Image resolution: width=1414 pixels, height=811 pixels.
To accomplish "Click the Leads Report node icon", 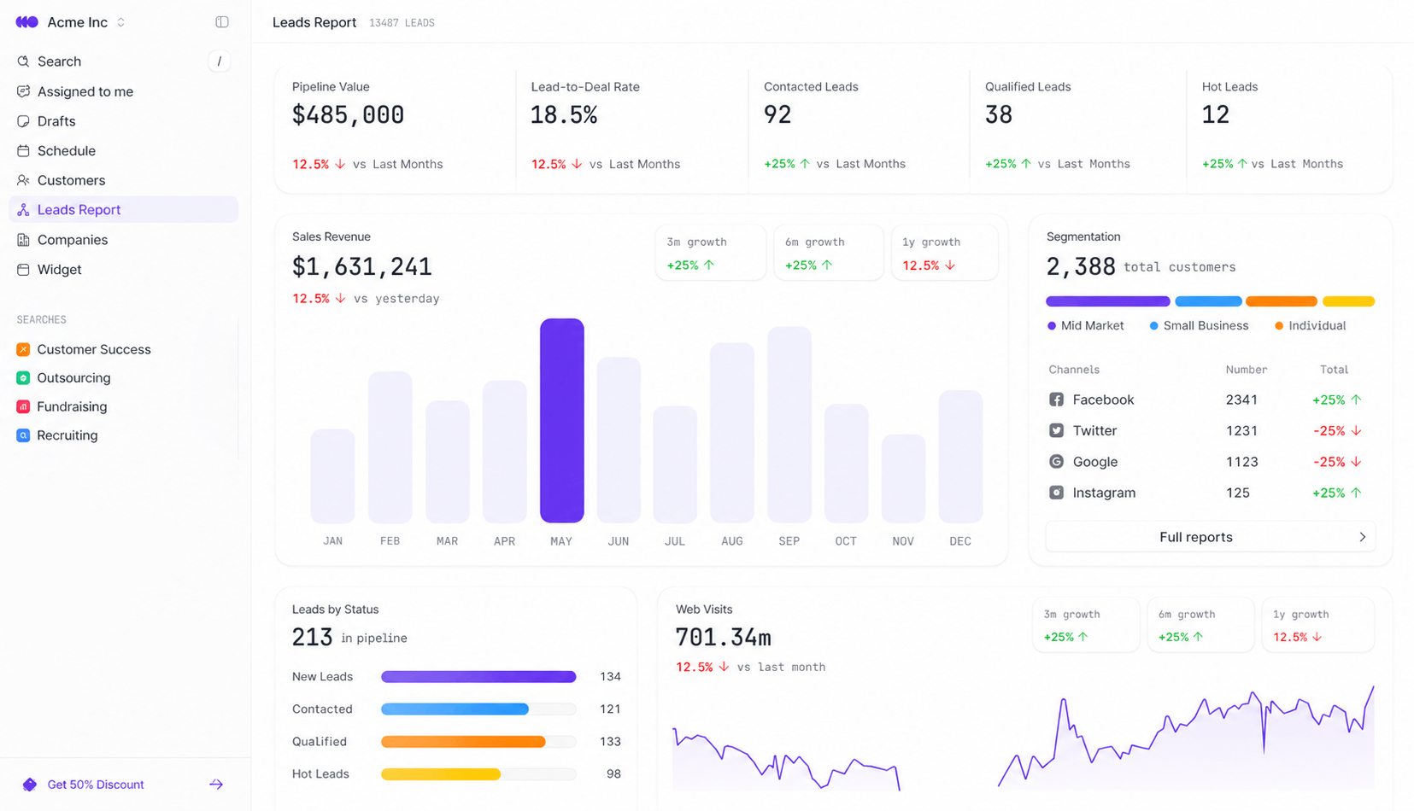I will pos(23,210).
